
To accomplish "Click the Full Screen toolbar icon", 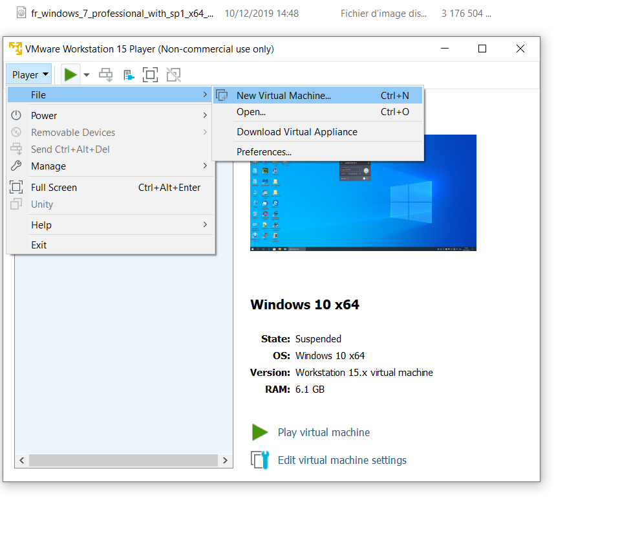I will click(150, 74).
